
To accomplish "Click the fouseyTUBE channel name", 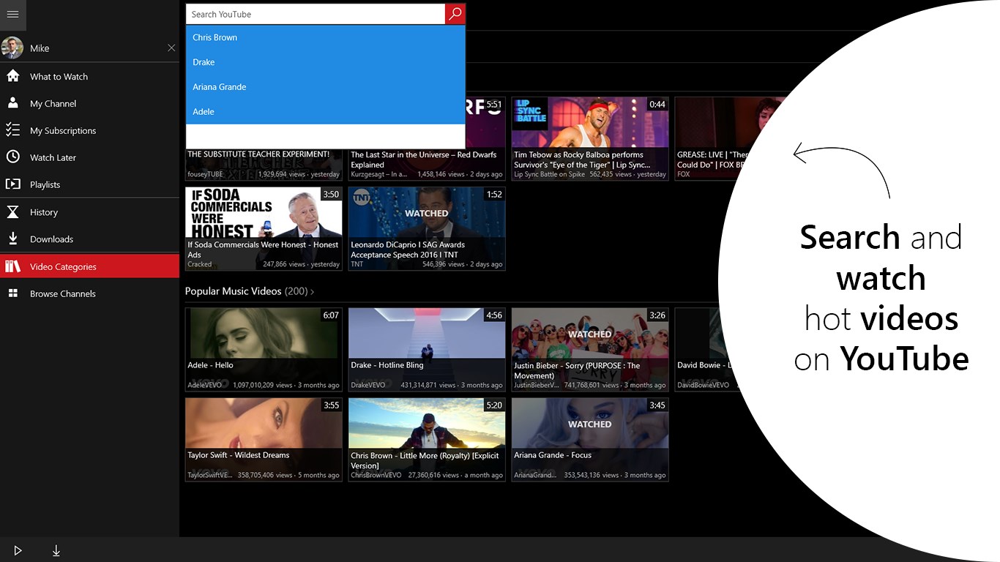I will (x=206, y=174).
